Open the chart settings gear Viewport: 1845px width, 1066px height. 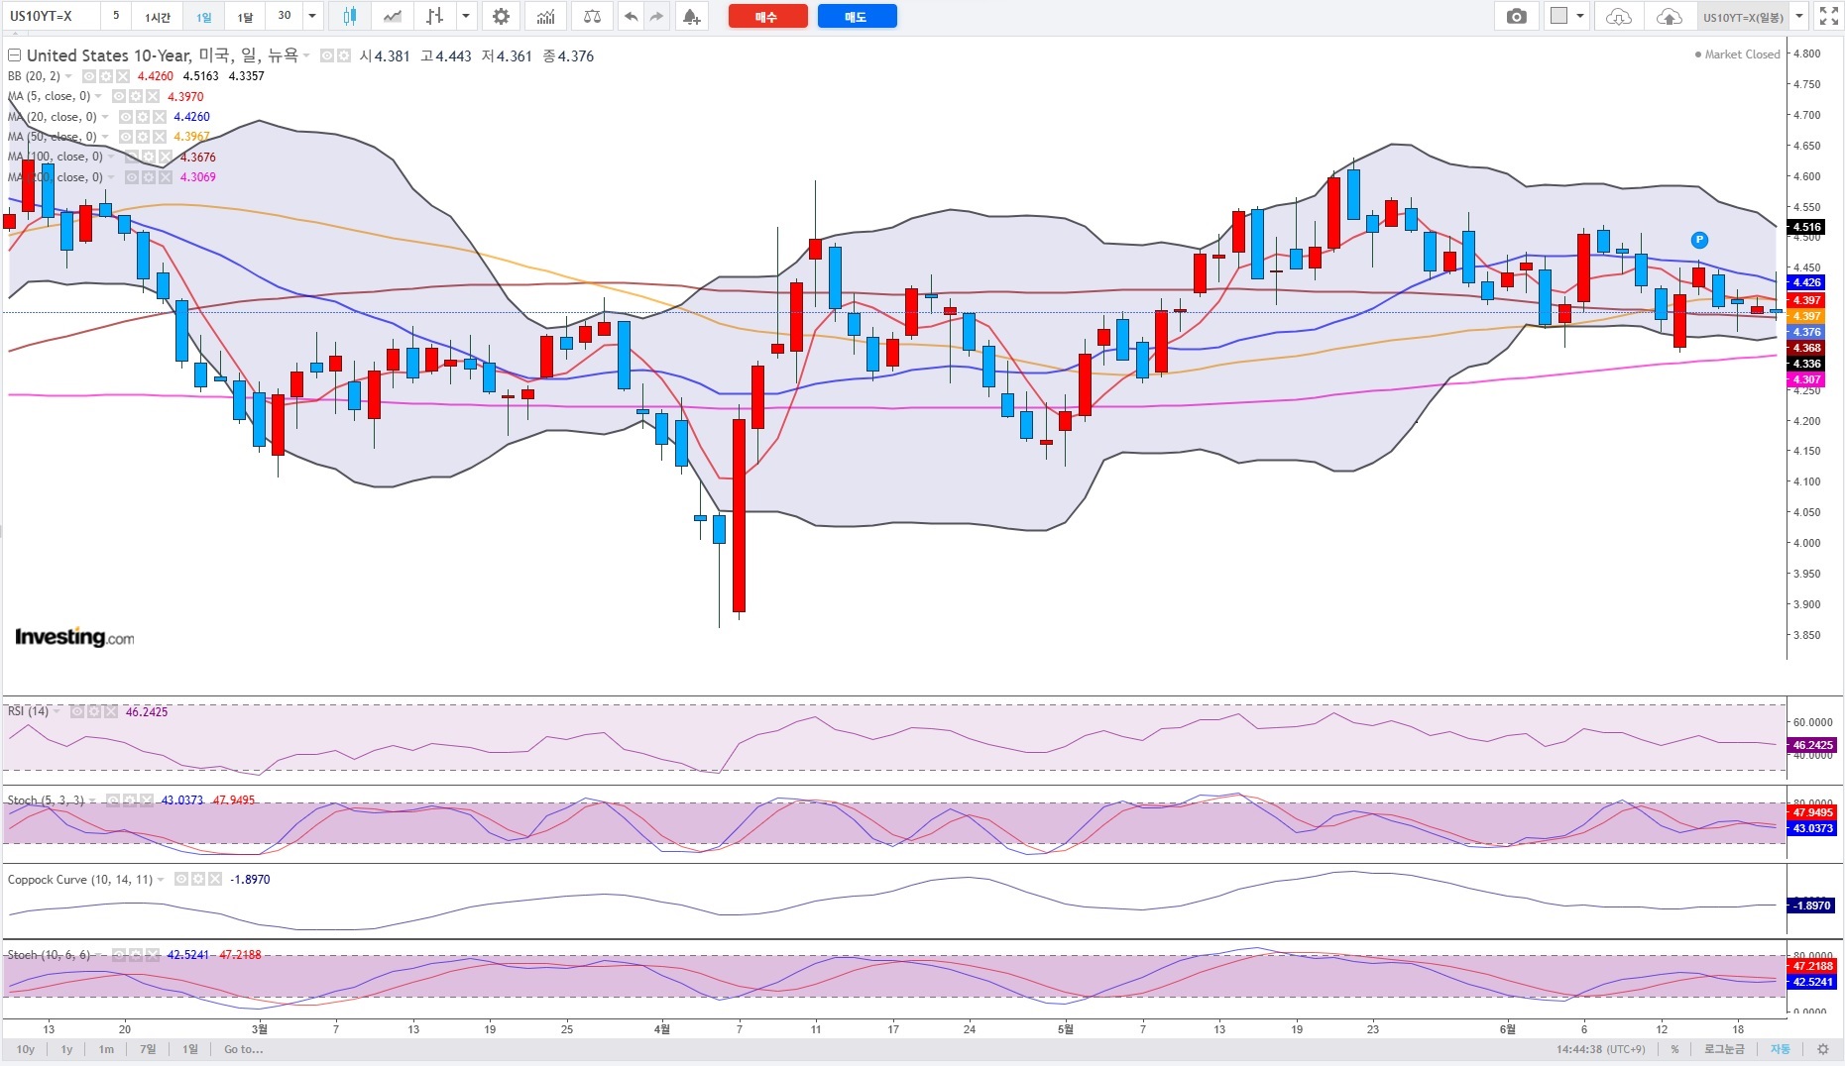coord(501,16)
